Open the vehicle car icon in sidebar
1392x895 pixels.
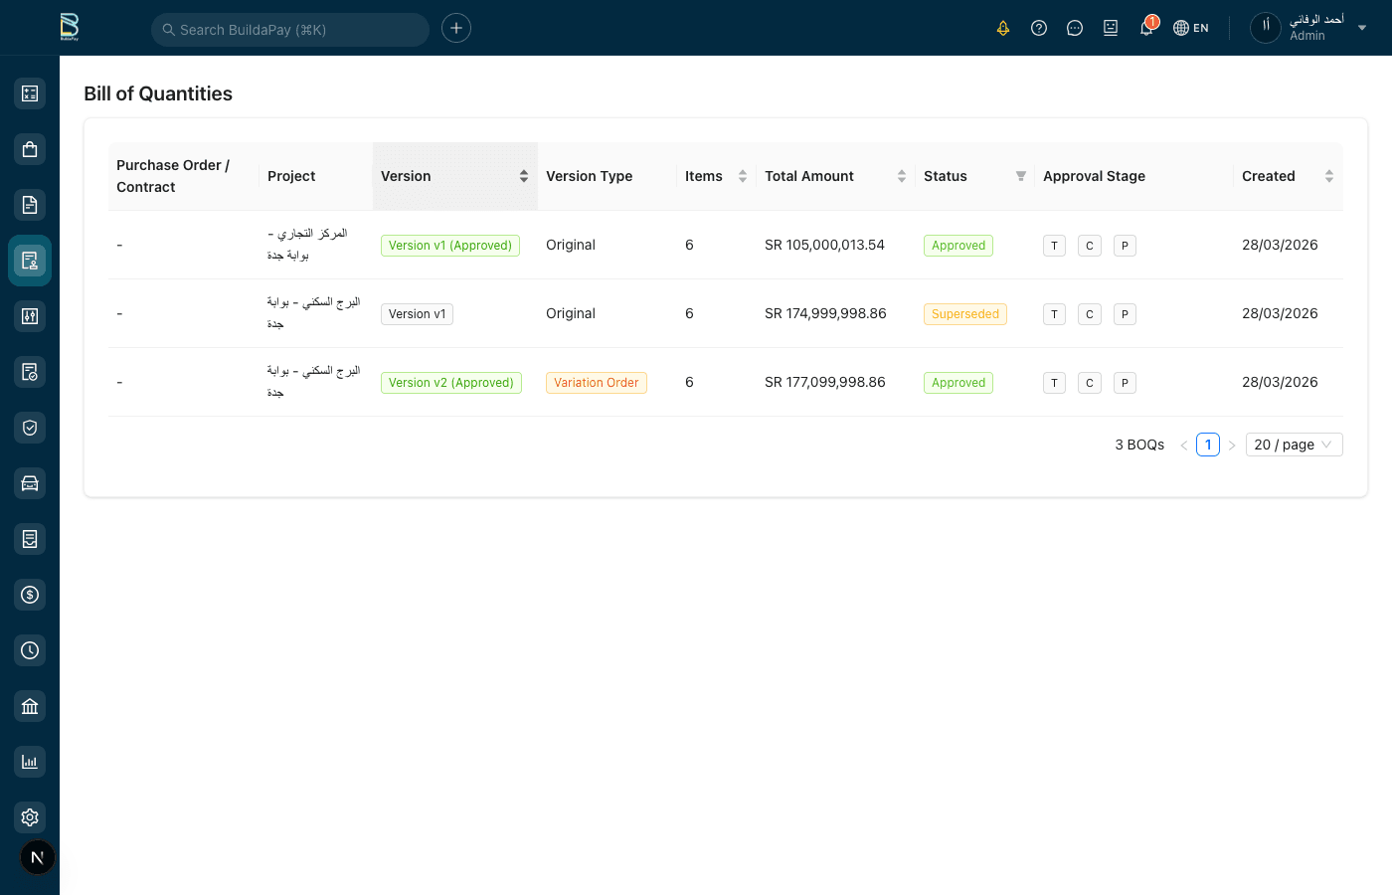tap(30, 483)
